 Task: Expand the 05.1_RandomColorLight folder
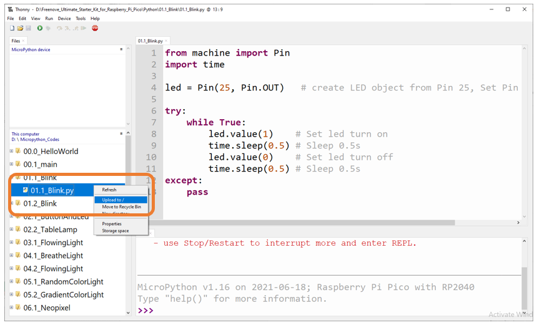point(11,281)
